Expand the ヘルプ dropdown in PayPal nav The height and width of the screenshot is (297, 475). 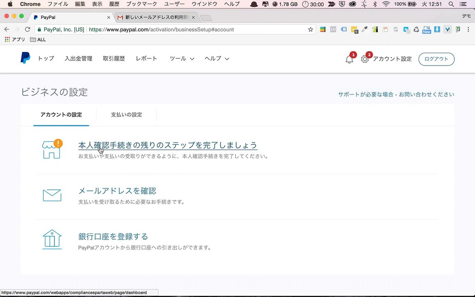217,59
